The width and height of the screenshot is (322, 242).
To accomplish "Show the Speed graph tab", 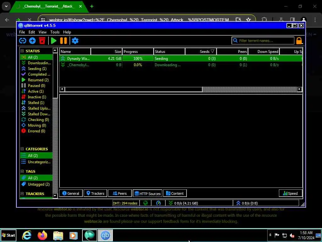I will (x=291, y=193).
